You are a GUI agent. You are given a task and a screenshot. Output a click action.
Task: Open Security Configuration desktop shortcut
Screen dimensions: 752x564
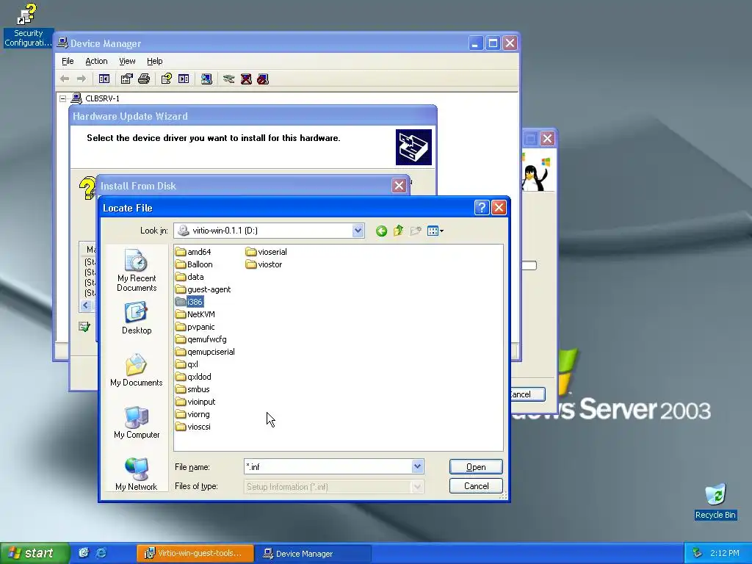[x=28, y=25]
